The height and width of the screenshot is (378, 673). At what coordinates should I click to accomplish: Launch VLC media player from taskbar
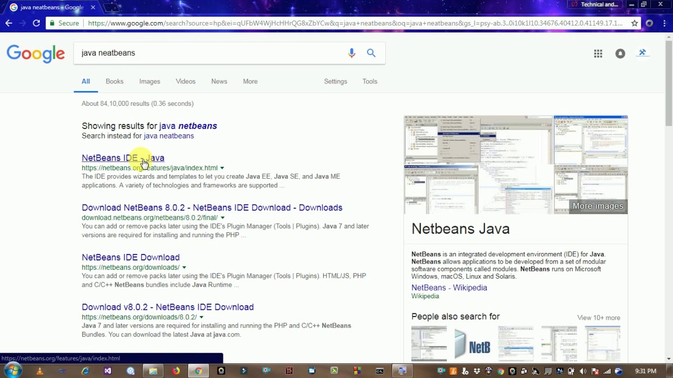tap(39, 371)
